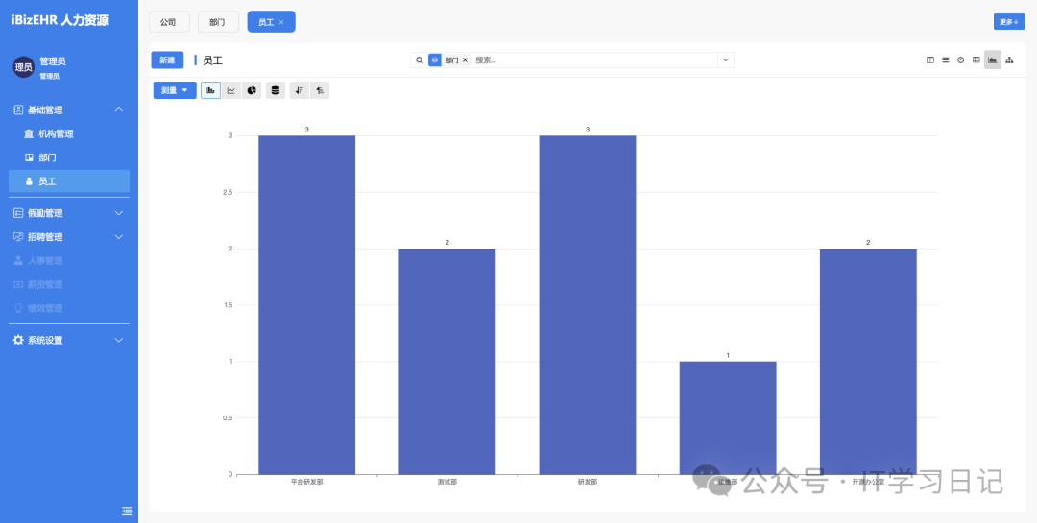Sort chart in descending order

pyautogui.click(x=299, y=90)
